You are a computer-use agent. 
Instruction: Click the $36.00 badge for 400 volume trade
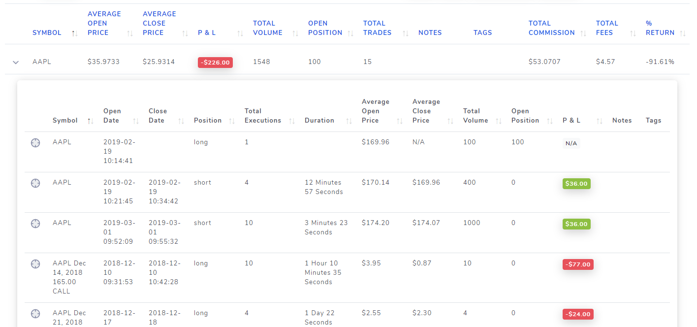click(576, 184)
